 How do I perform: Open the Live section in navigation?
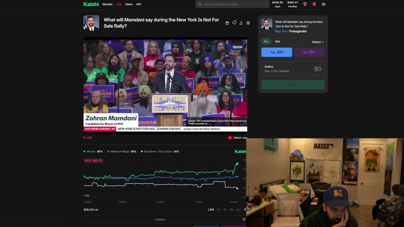(119, 4)
